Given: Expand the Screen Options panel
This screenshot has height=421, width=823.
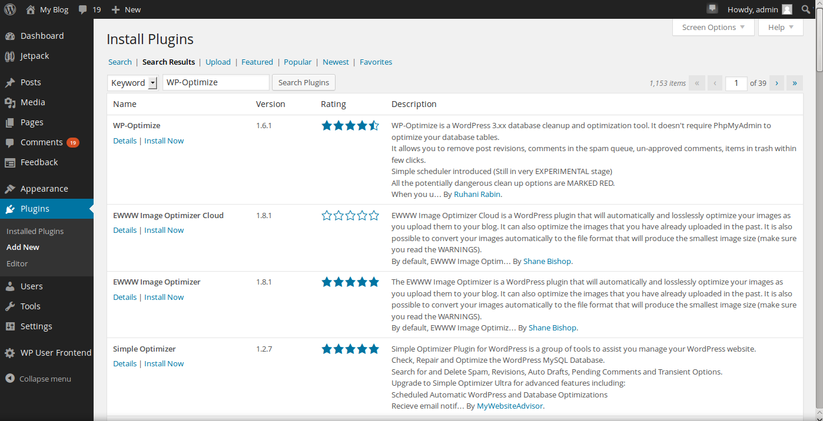Looking at the screenshot, I should pos(713,28).
